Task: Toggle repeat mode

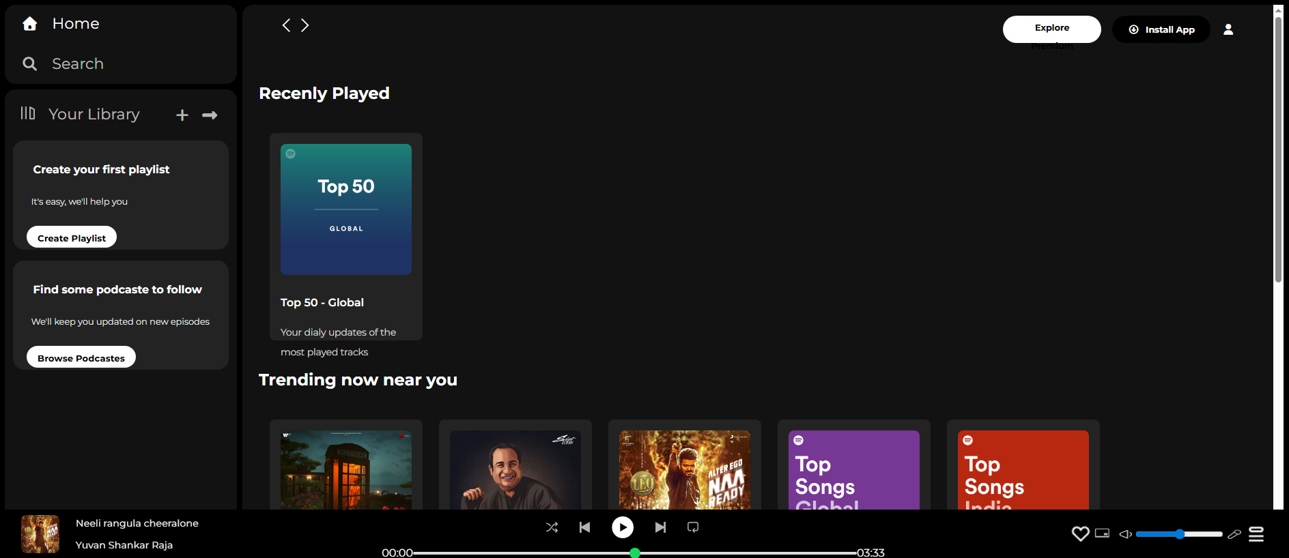Action: pos(693,527)
